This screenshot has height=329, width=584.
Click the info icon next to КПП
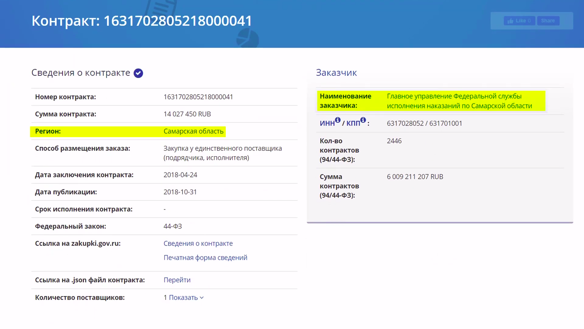(363, 120)
